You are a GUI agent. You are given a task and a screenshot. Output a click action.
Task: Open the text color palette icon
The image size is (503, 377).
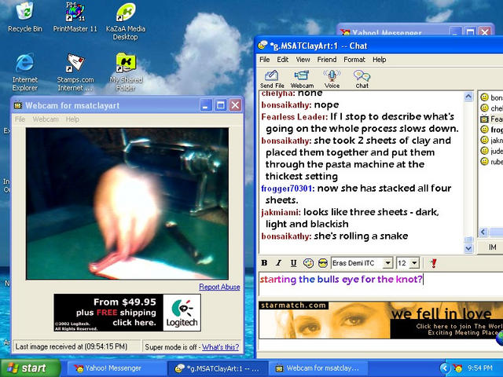[308, 263]
